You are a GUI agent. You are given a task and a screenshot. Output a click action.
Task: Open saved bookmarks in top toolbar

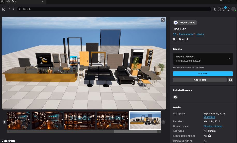[x=219, y=9]
